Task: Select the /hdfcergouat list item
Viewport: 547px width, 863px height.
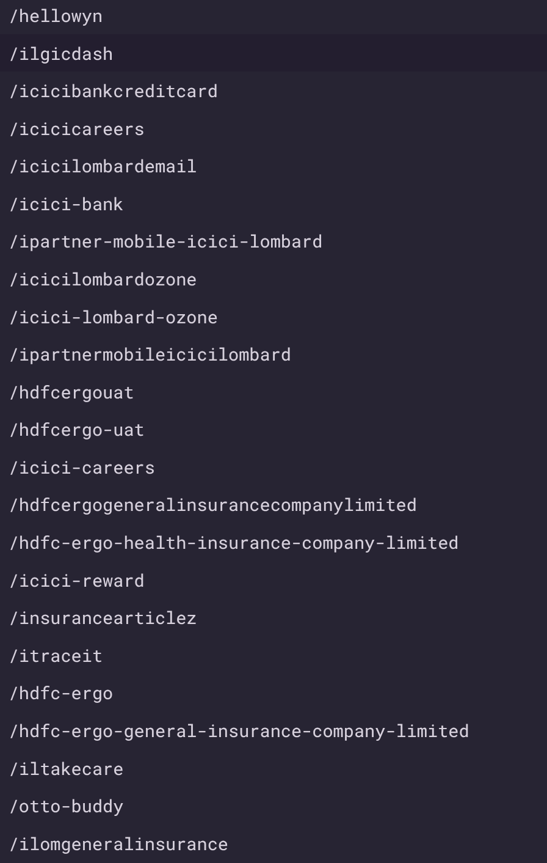Action: pos(72,393)
